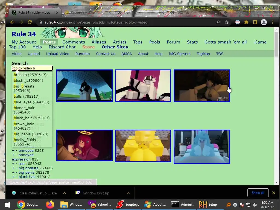280x210 pixels.
Task: Open the Top 100 link
Action: (x=17, y=47)
